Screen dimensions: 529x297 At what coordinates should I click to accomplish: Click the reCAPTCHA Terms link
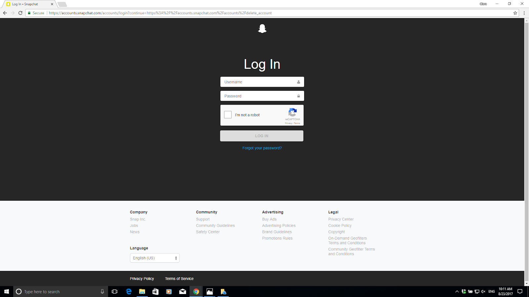tap(297, 123)
